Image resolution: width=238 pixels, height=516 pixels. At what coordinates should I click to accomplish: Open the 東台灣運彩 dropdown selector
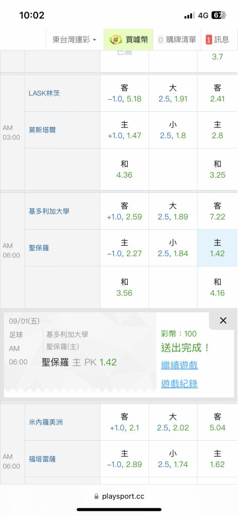click(x=75, y=40)
